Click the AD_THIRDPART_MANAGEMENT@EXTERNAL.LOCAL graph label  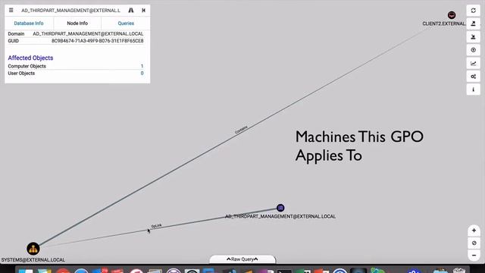280,216
